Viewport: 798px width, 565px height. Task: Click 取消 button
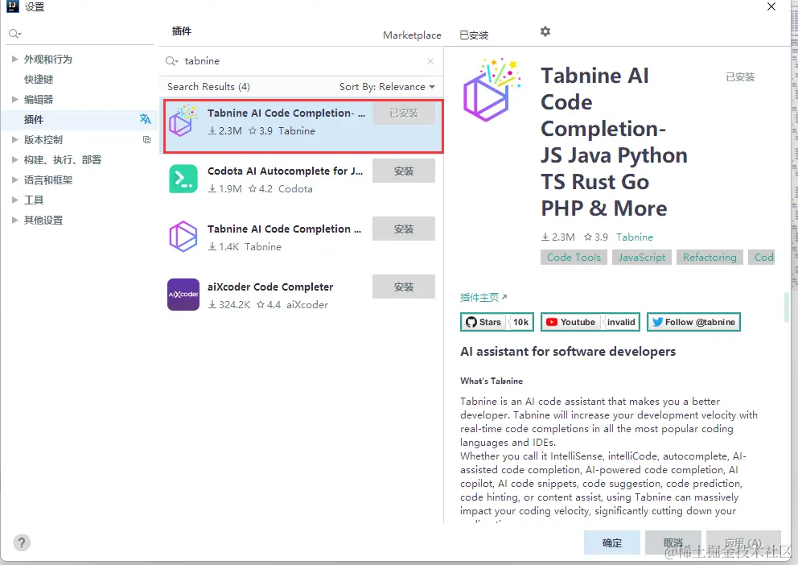673,542
